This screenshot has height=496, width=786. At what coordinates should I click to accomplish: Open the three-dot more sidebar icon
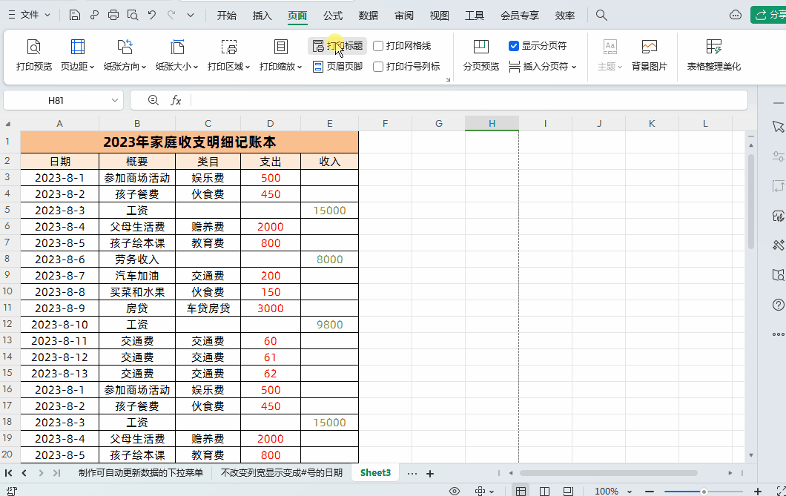[778, 334]
